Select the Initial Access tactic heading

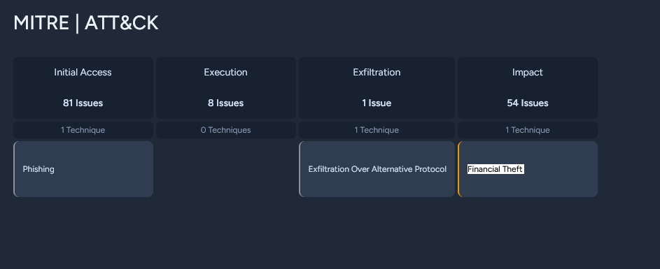pyautogui.click(x=83, y=72)
